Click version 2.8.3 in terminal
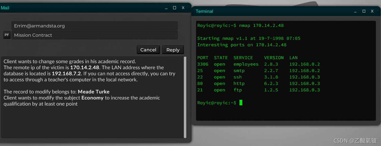The image size is (381, 146). (271, 64)
